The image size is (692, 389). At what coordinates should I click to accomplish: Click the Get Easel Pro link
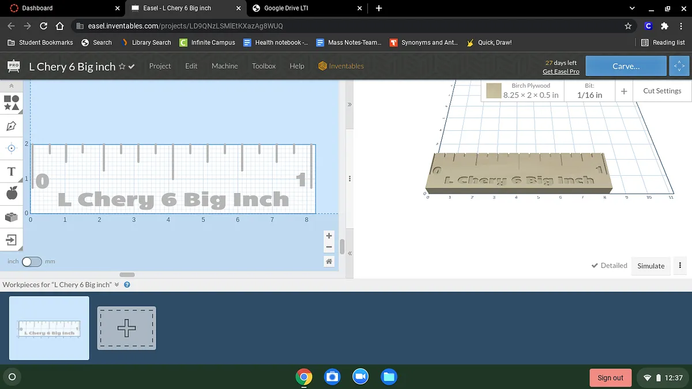[561, 71]
